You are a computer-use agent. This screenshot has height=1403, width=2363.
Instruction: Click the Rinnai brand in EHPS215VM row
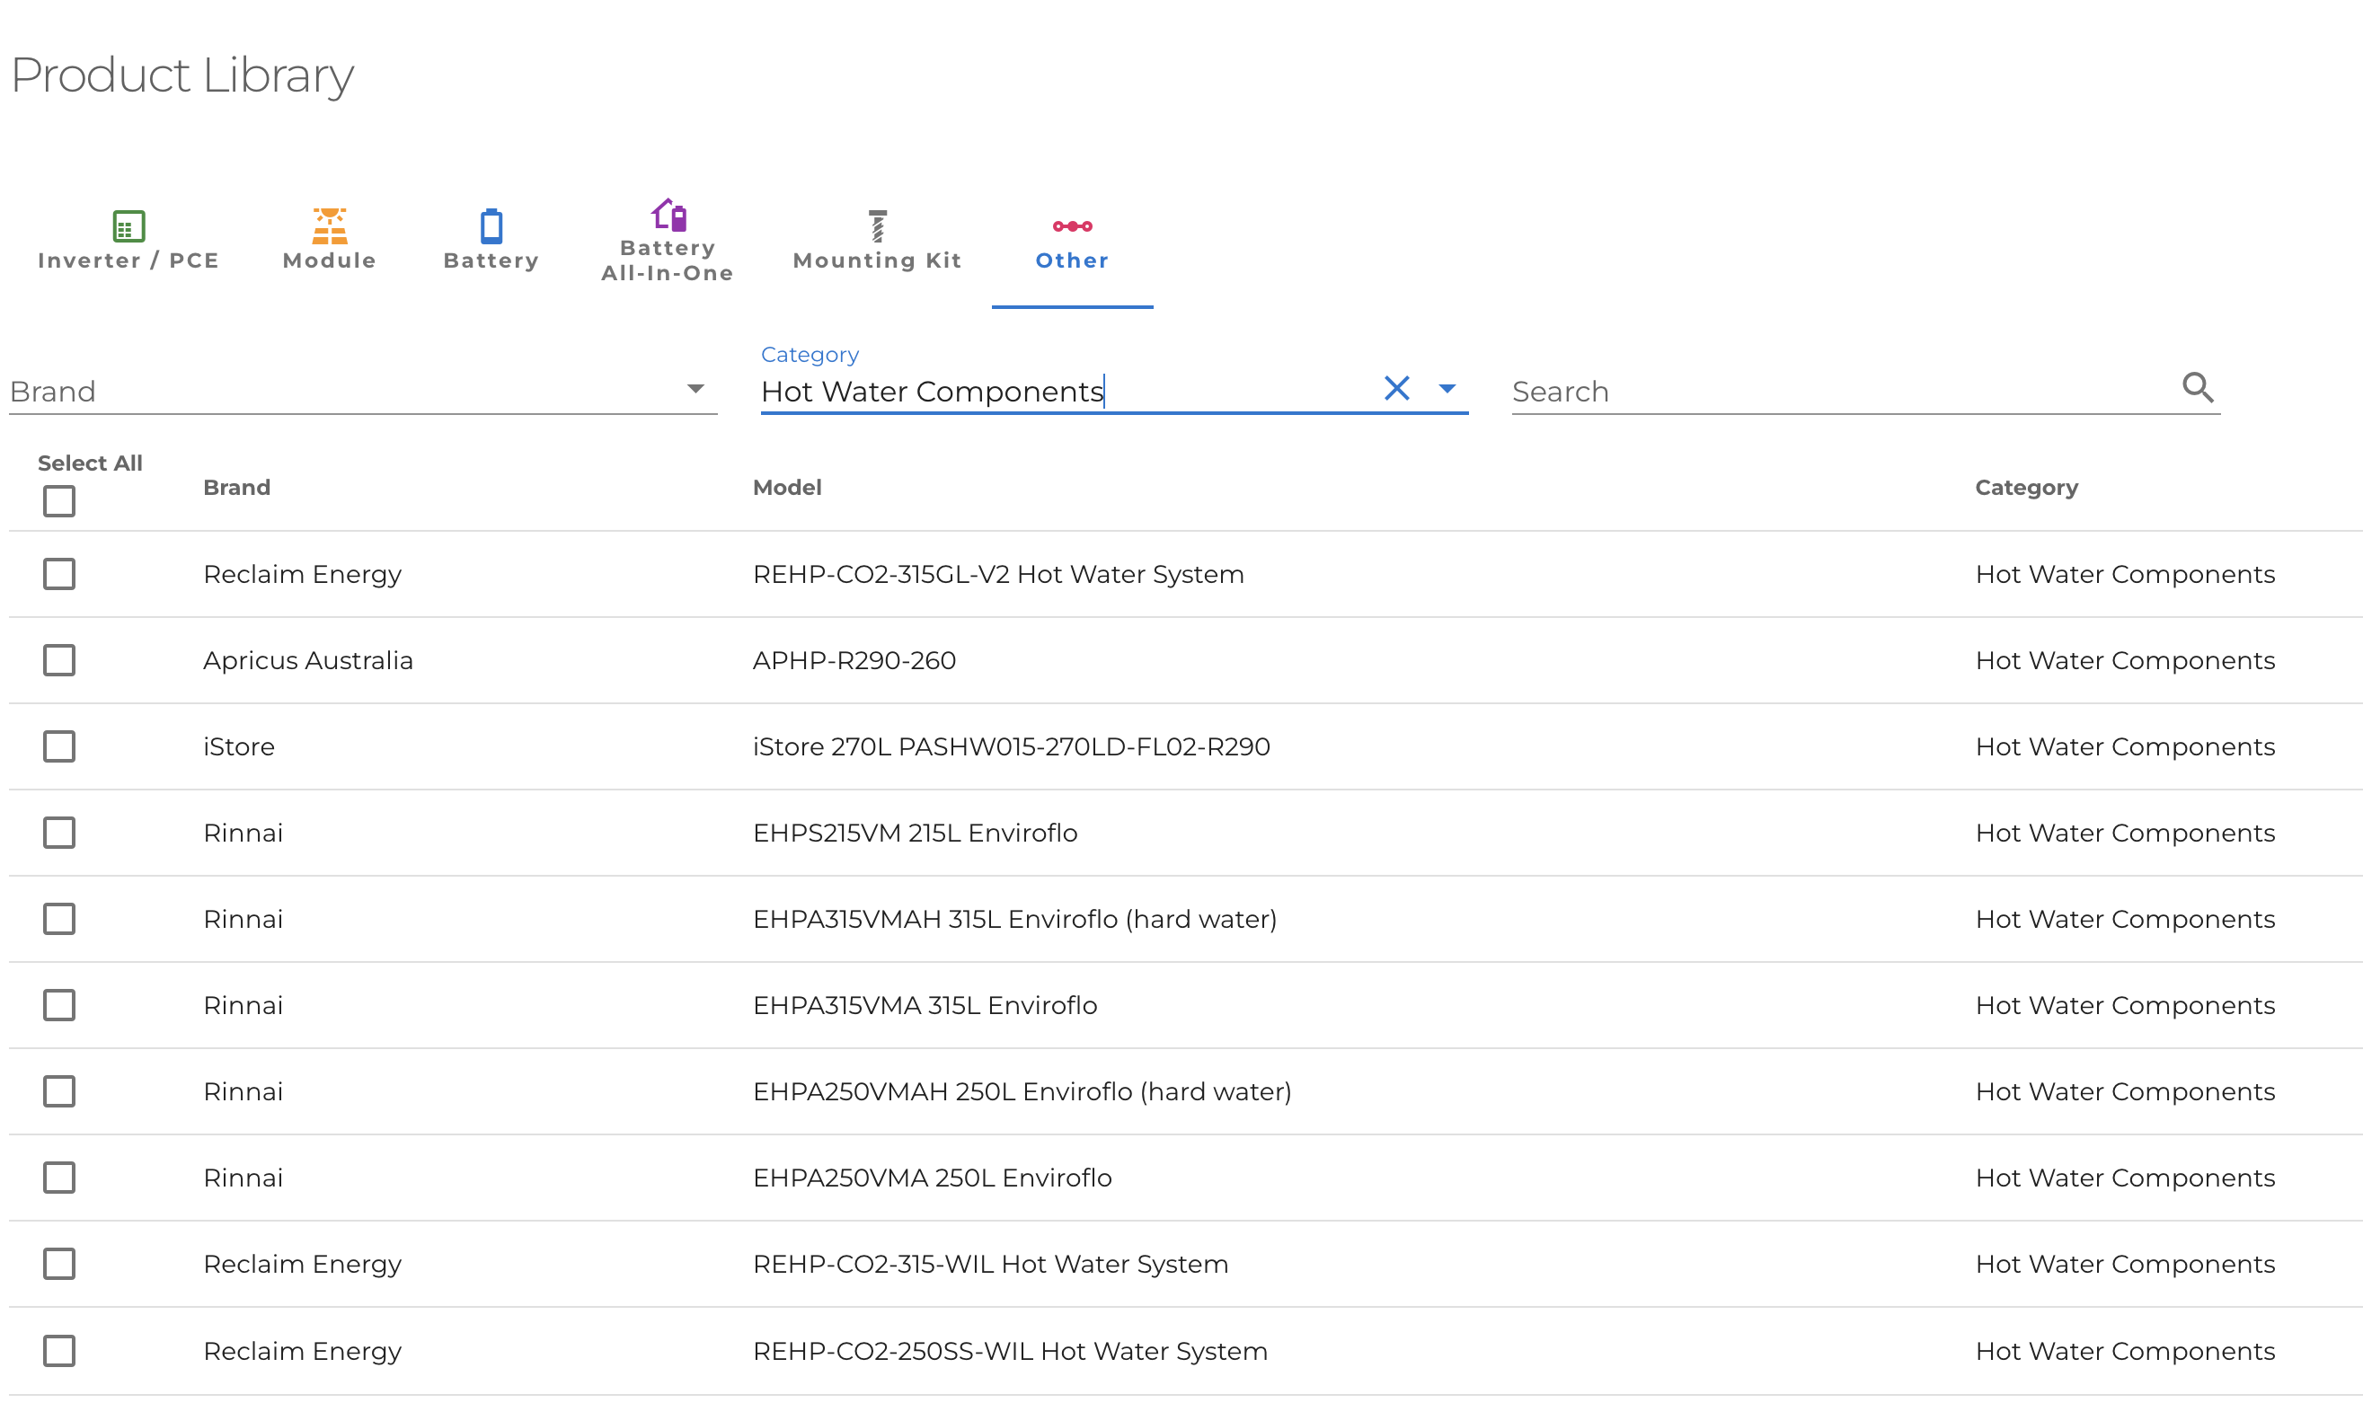click(243, 833)
